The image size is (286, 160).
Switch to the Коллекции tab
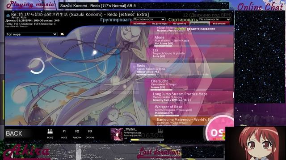click(140, 24)
